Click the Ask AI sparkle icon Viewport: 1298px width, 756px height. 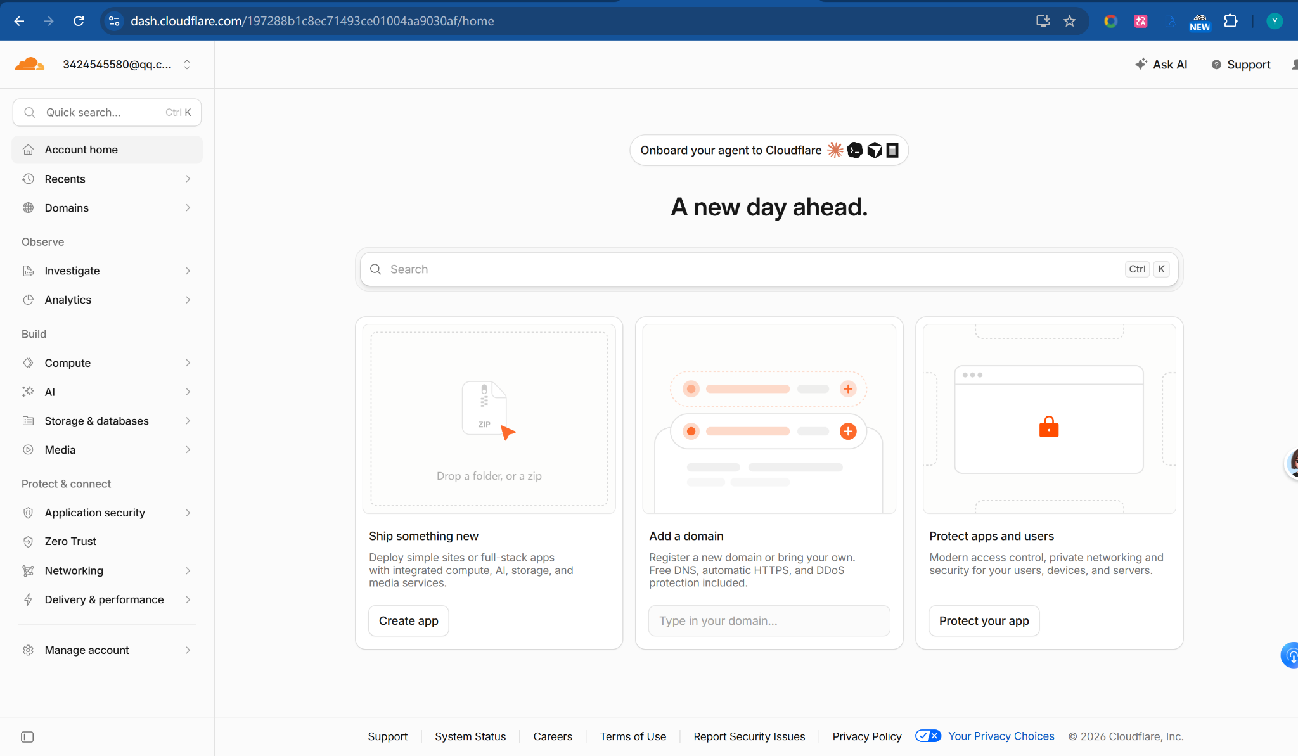tap(1141, 64)
